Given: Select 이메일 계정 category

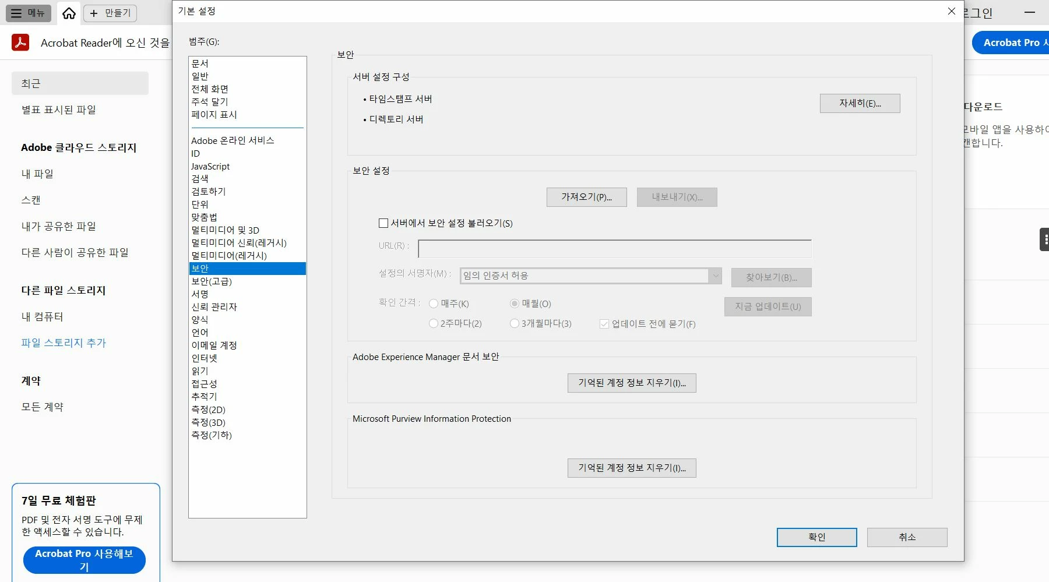Looking at the screenshot, I should [247, 345].
